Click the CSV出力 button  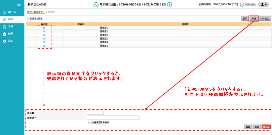265,19
